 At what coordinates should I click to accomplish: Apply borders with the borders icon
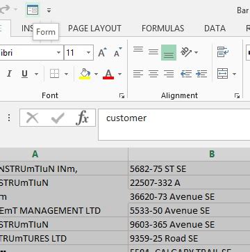click(55, 74)
